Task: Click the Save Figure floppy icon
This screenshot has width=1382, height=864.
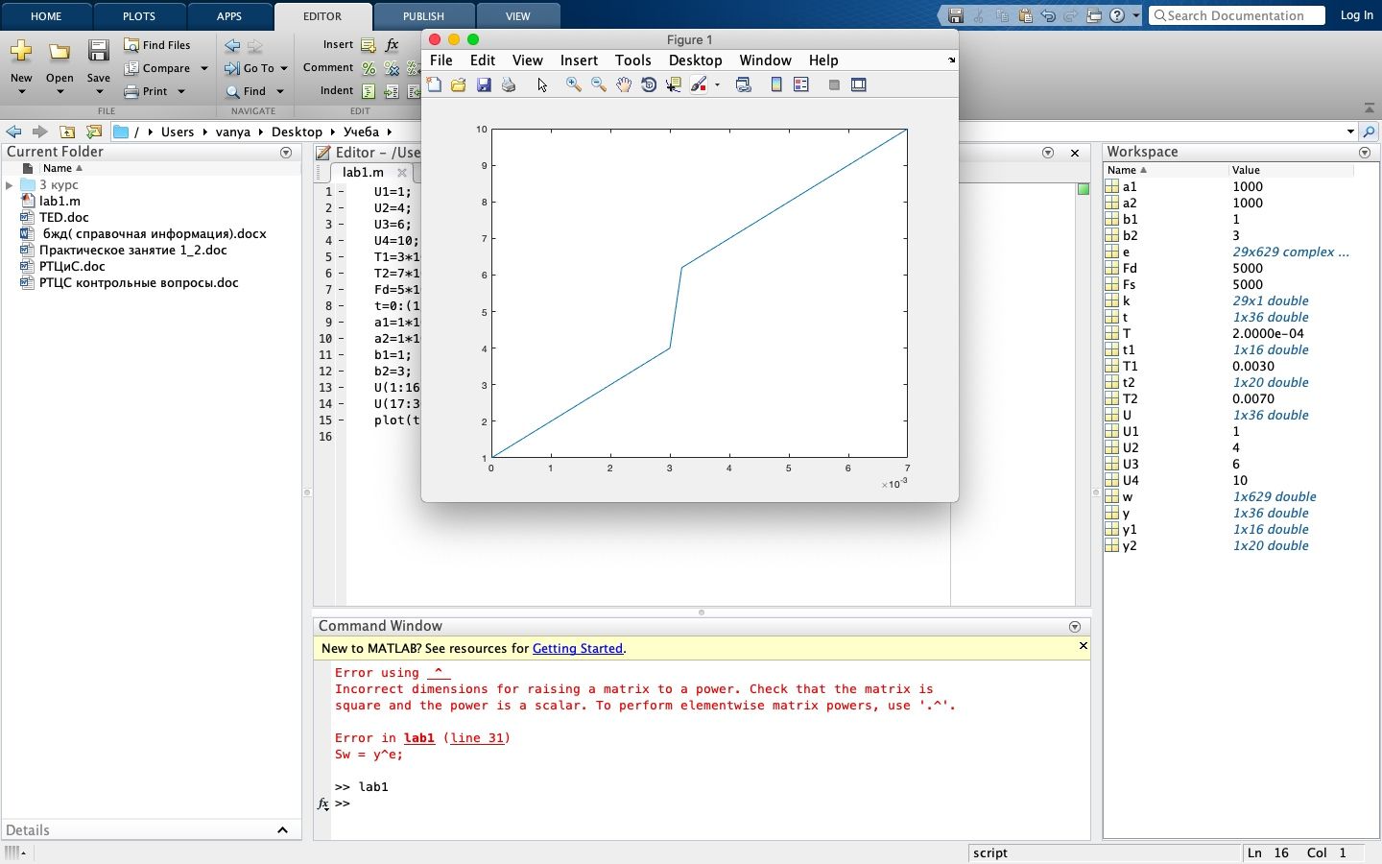Action: (484, 84)
